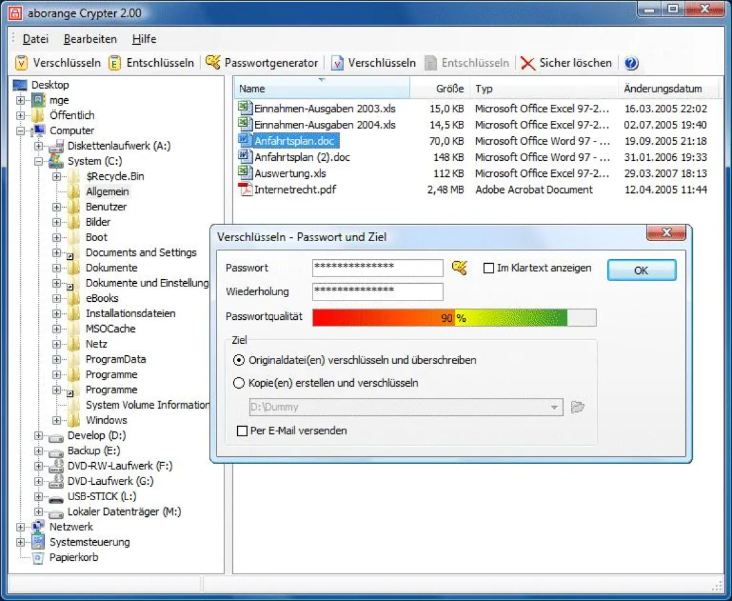The height and width of the screenshot is (601, 732).
Task: Click the file Verschlüsseln icon in toolbar
Action: [337, 63]
